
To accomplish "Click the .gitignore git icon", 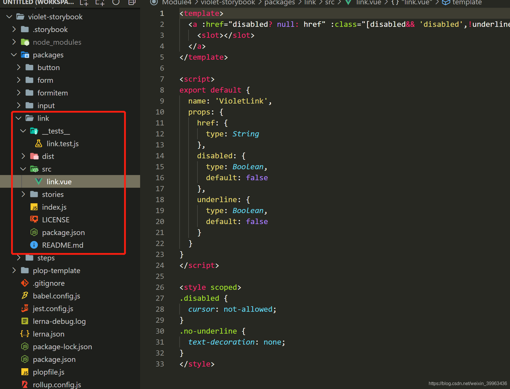I will pos(25,283).
